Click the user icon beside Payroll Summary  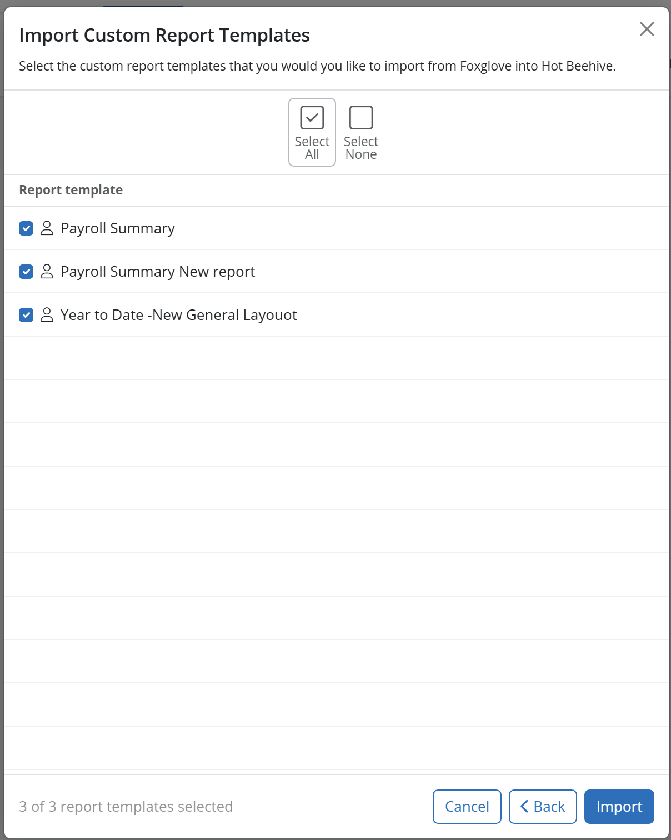click(x=47, y=228)
